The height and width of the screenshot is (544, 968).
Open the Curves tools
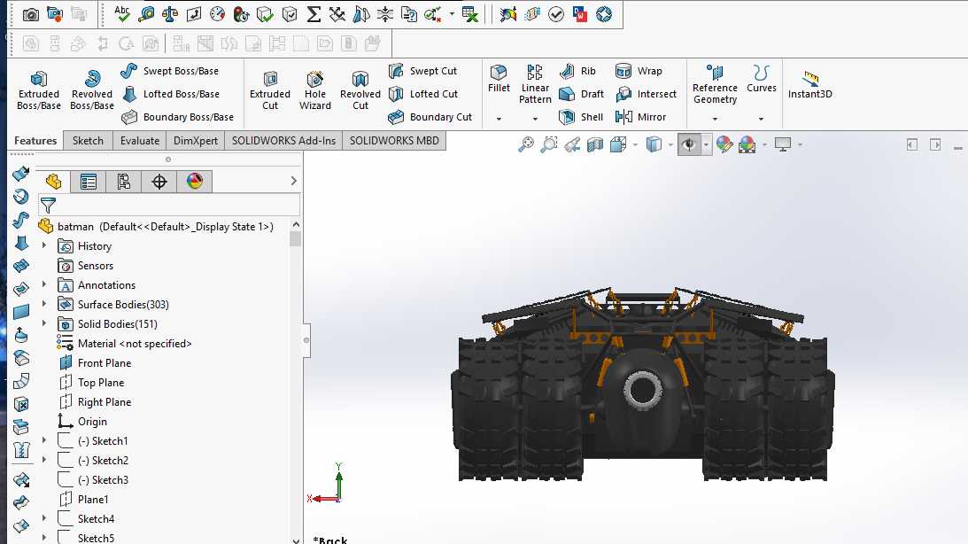pyautogui.click(x=761, y=79)
